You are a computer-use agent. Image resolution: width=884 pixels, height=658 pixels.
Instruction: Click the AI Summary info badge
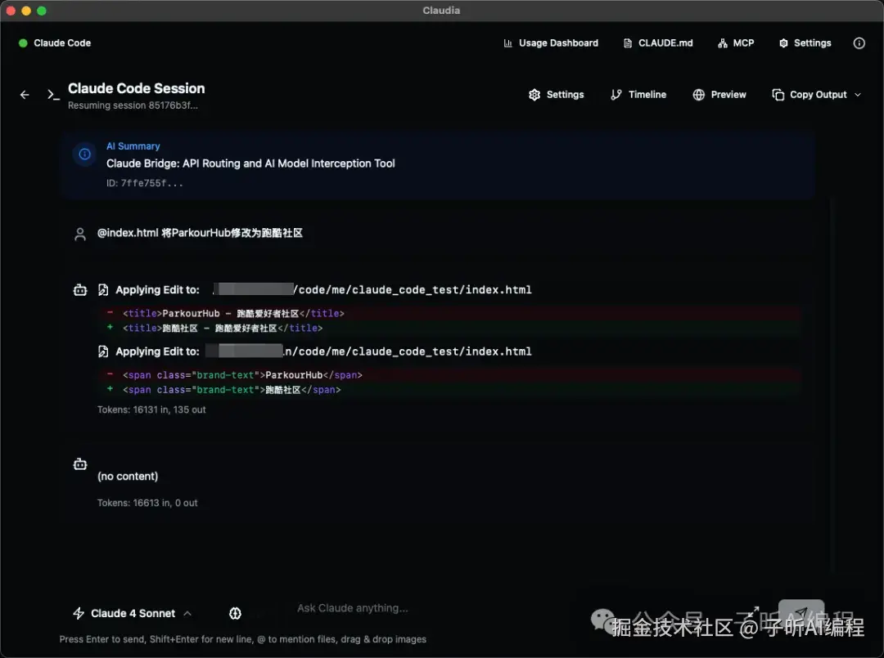click(84, 154)
